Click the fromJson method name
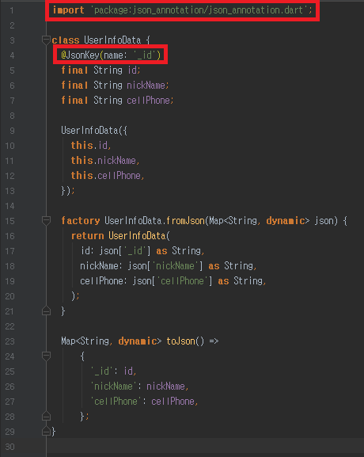This screenshot has width=364, height=457. (185, 221)
